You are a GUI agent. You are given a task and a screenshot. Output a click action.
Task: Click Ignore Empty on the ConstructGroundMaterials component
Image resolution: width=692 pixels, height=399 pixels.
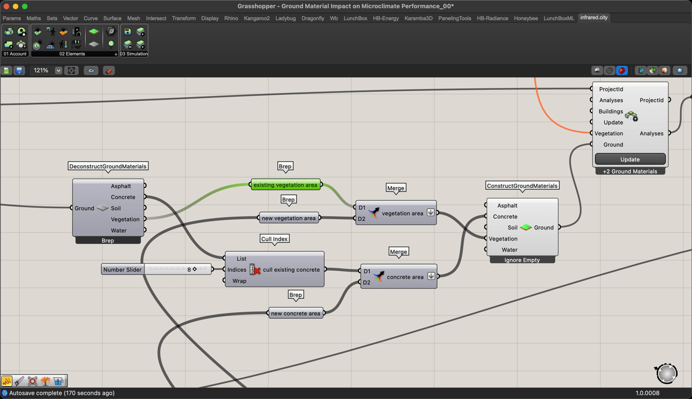point(522,260)
